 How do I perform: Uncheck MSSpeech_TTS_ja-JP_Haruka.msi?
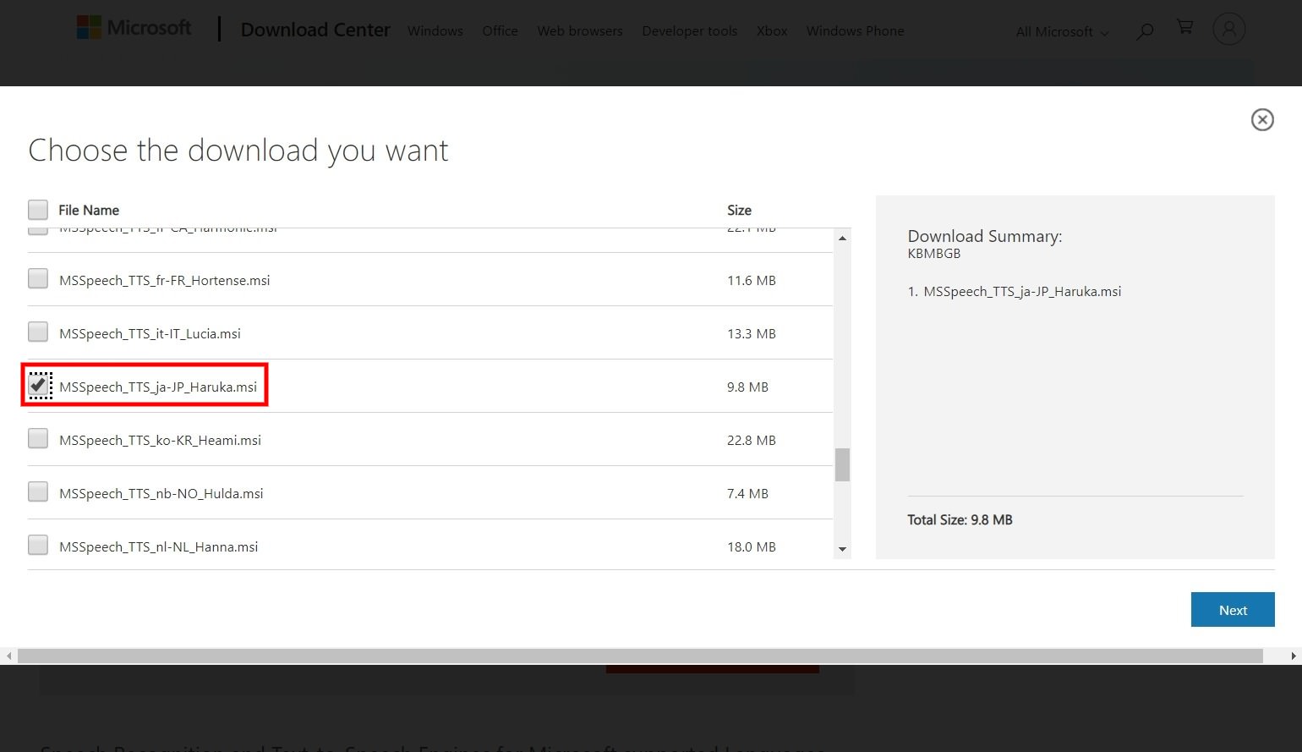tap(39, 385)
